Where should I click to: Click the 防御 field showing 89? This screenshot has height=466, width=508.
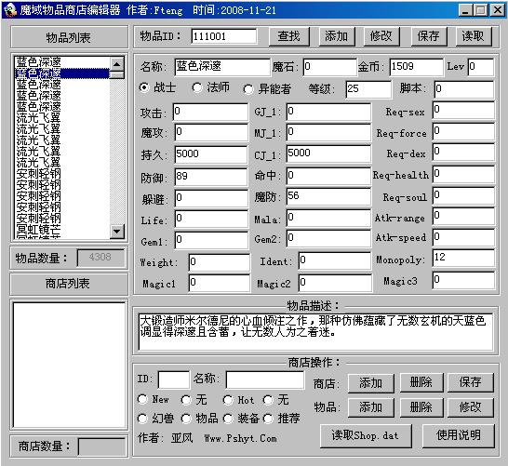210,177
